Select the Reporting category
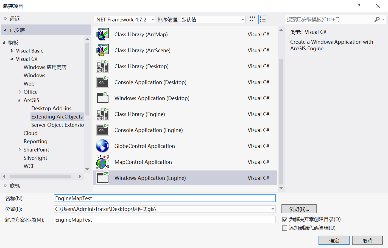The image size is (388, 248). [35, 141]
